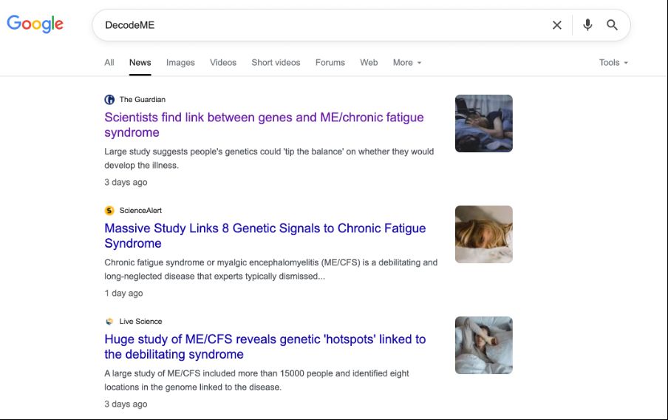The height and width of the screenshot is (420, 668).
Task: Click the ScienceAlert source favicon
Action: (109, 211)
